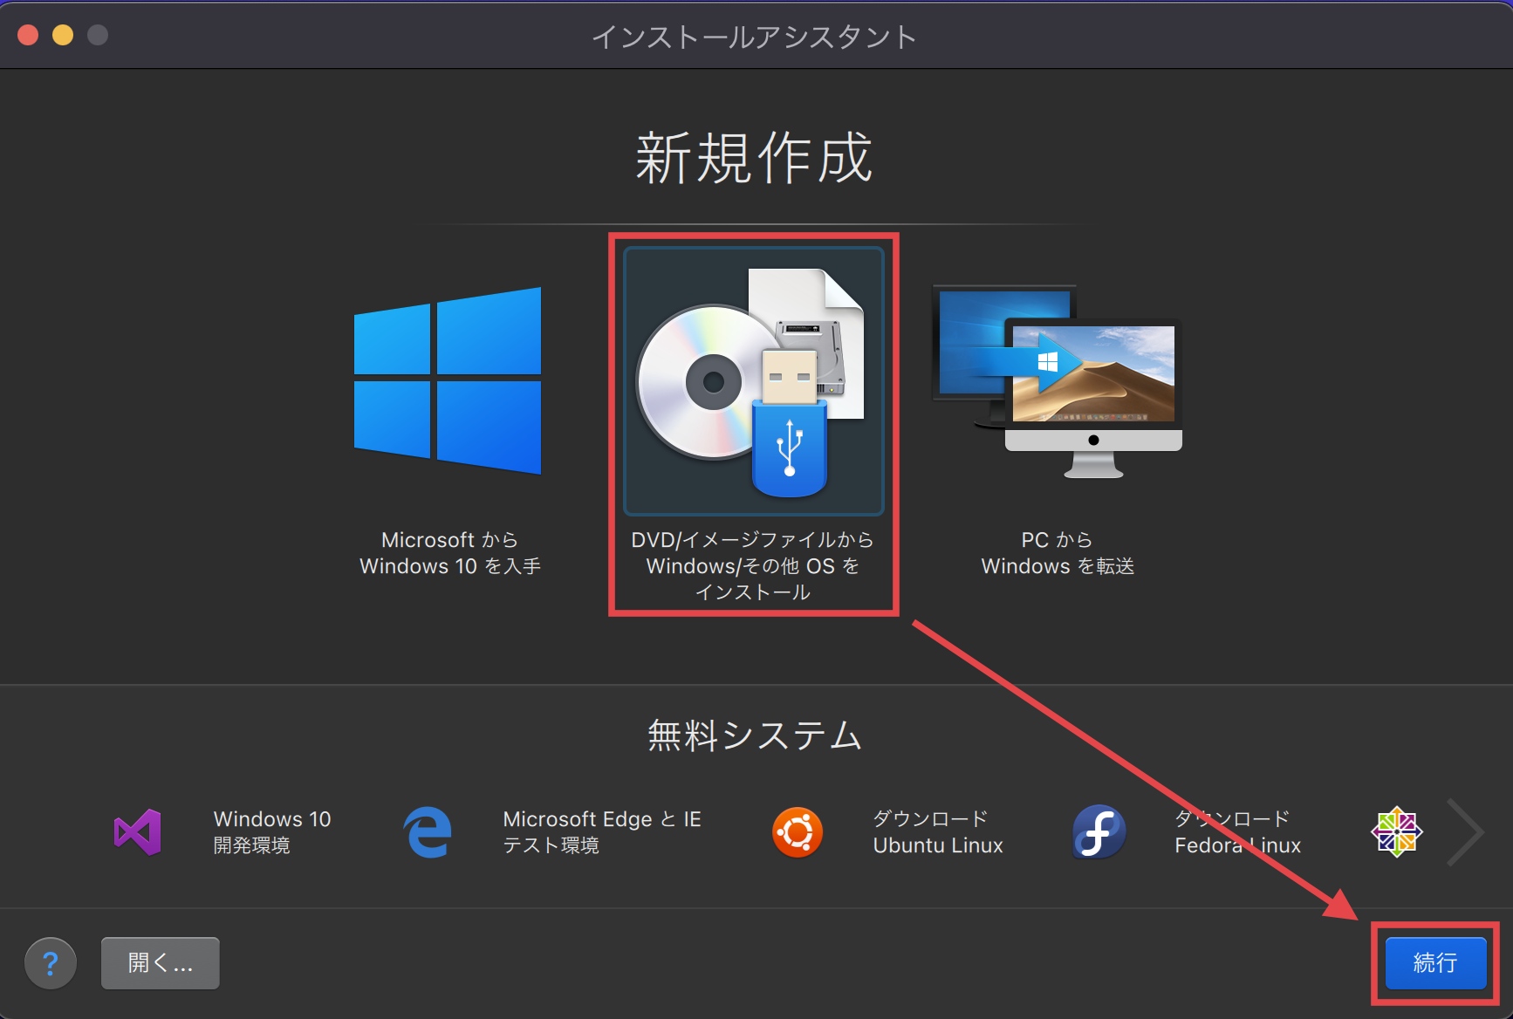
Task: Click the Visual Studio icon for Windows 10 開発環境
Action: (x=138, y=832)
